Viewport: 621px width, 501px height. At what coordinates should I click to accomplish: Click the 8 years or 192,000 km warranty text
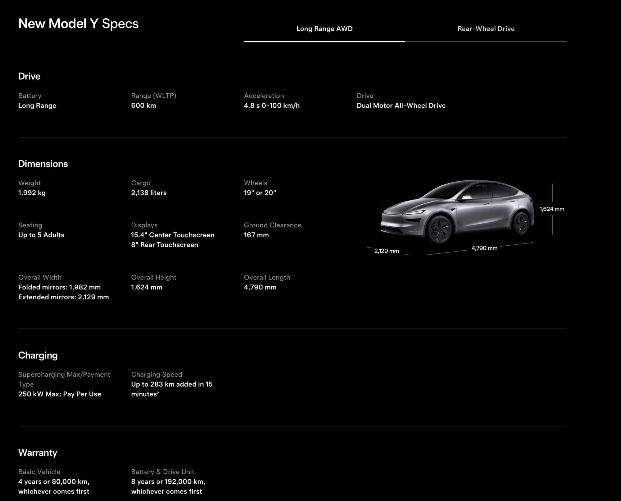pyautogui.click(x=168, y=481)
